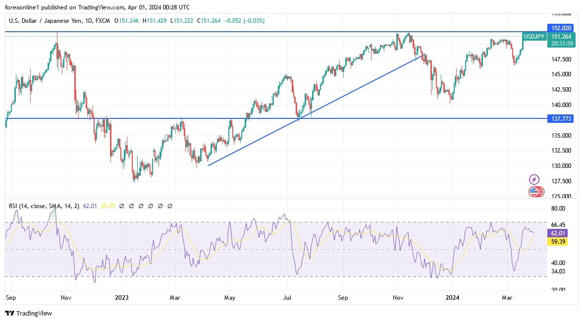Click the purple RSI value 62.01 in legend
The image size is (583, 322).
click(x=90, y=205)
